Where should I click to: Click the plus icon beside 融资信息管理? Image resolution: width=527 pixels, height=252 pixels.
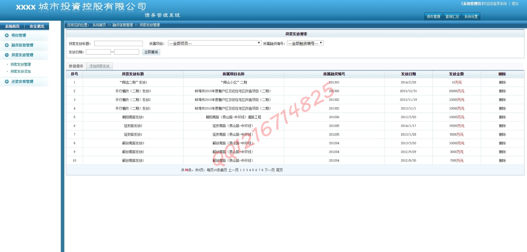pos(7,45)
